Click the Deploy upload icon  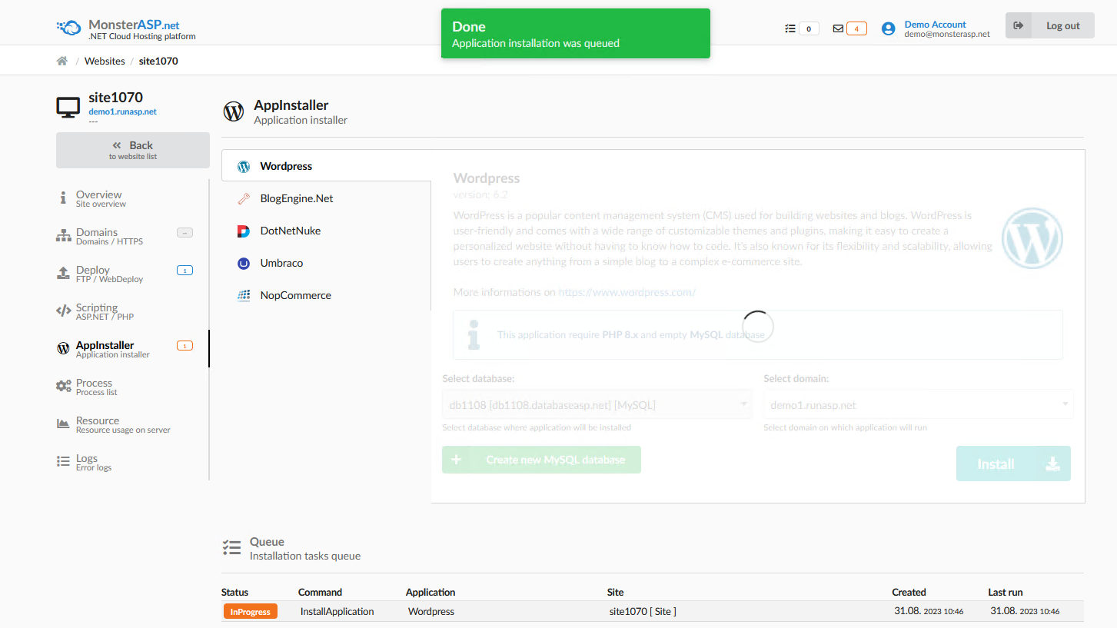[63, 274]
